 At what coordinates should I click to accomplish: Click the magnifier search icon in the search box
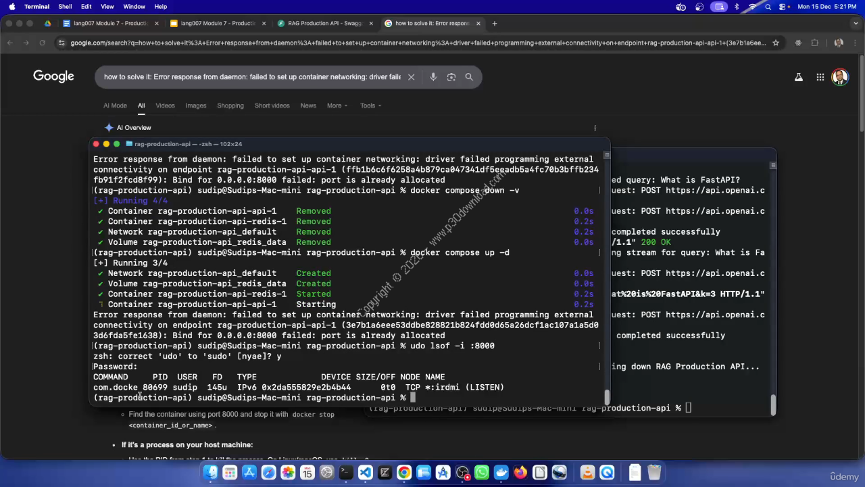(469, 77)
